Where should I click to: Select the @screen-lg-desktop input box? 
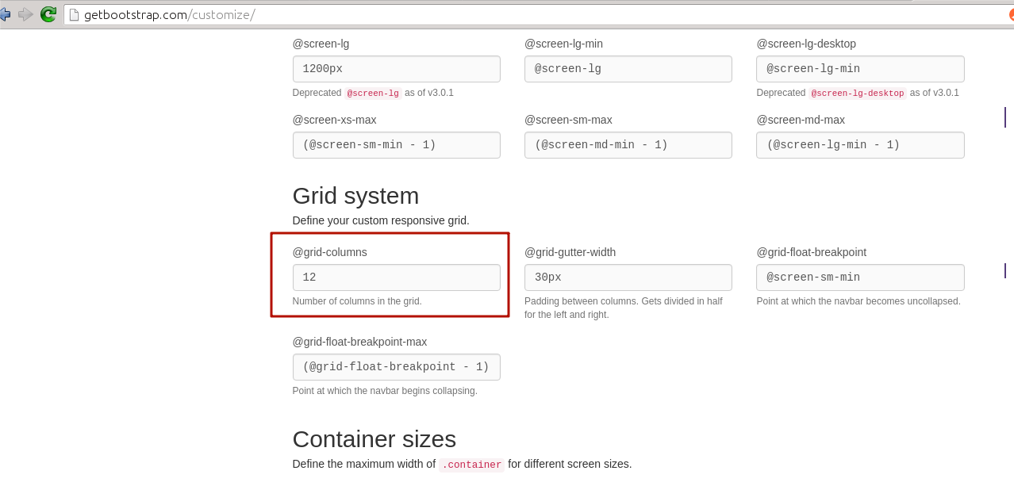tap(860, 69)
